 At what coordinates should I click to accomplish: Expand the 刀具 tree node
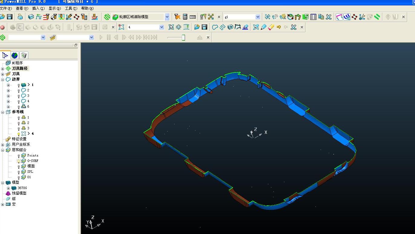coord(3,74)
